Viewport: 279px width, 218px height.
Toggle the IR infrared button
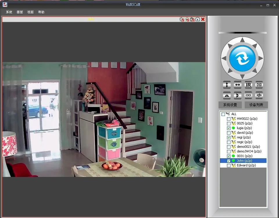point(248,85)
